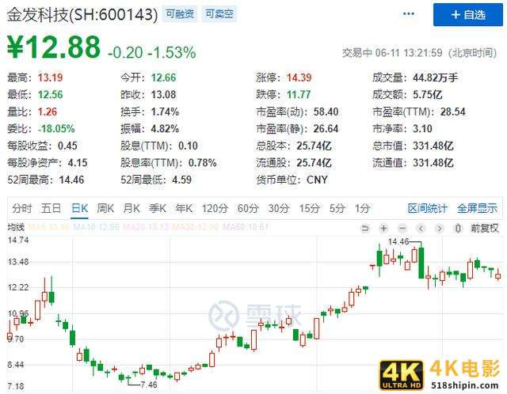Click the stock title 金发科技(SH:600143)
507x394 pixels.
(82, 14)
